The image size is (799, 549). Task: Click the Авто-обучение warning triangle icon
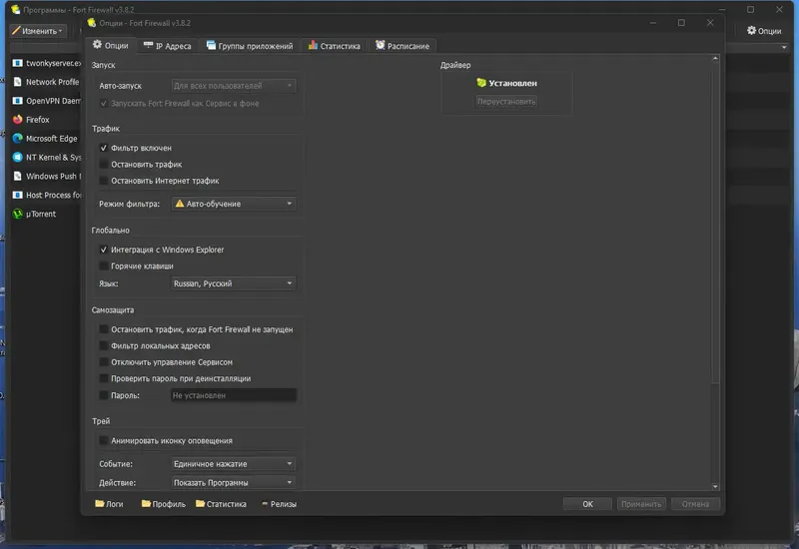[x=180, y=204]
